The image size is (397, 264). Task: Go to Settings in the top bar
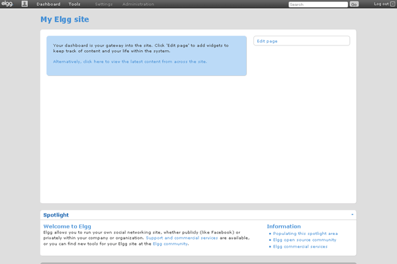click(x=103, y=4)
